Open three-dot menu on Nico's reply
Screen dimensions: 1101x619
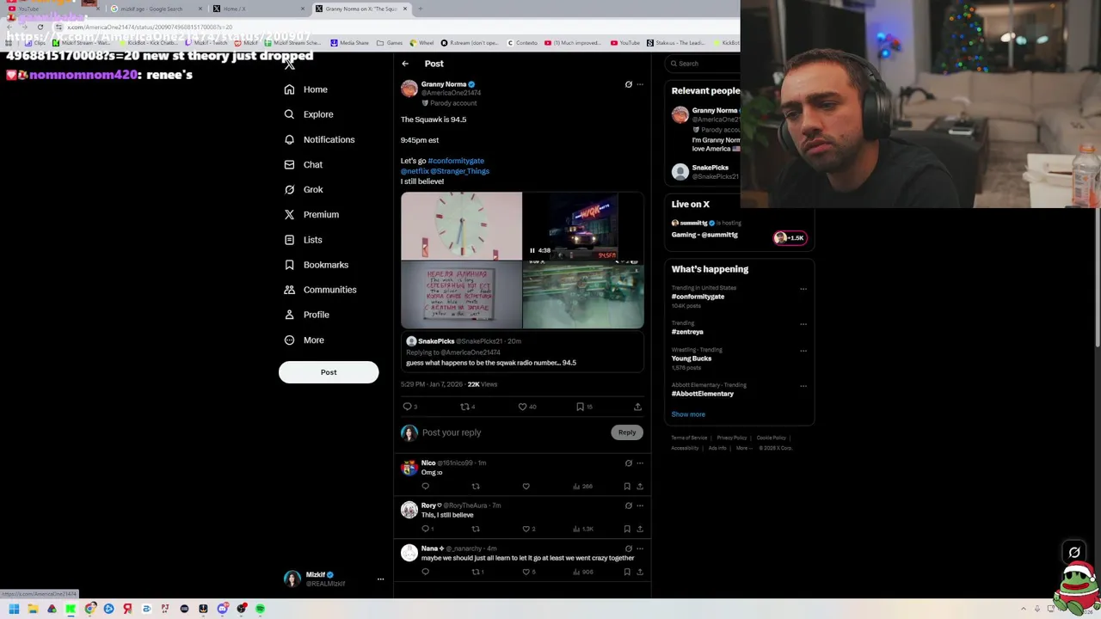(x=640, y=463)
